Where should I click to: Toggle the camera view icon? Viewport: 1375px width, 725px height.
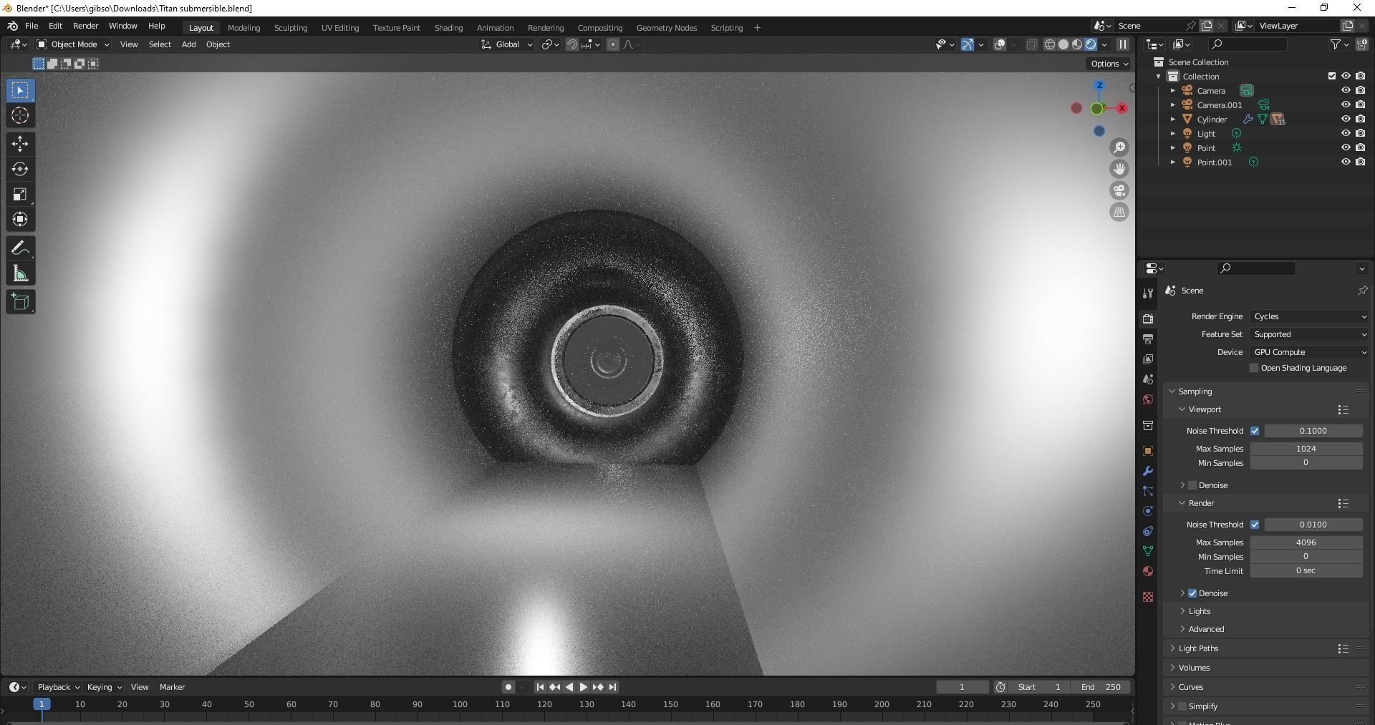(1119, 190)
